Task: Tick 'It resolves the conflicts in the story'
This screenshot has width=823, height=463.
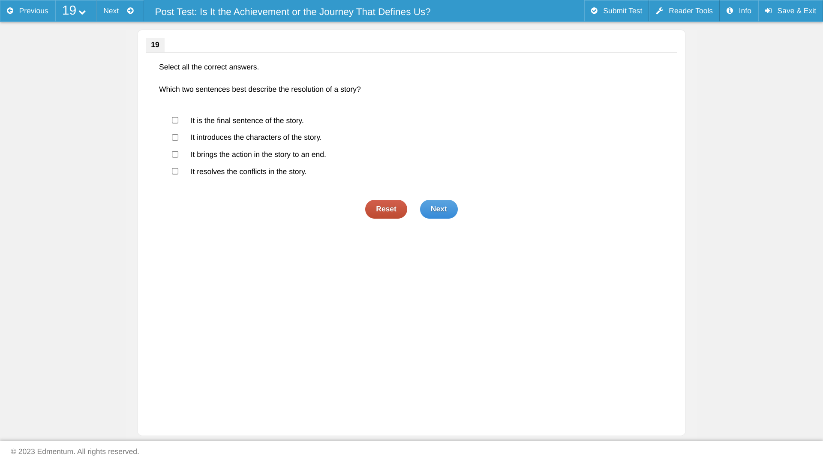Action: pos(175,171)
